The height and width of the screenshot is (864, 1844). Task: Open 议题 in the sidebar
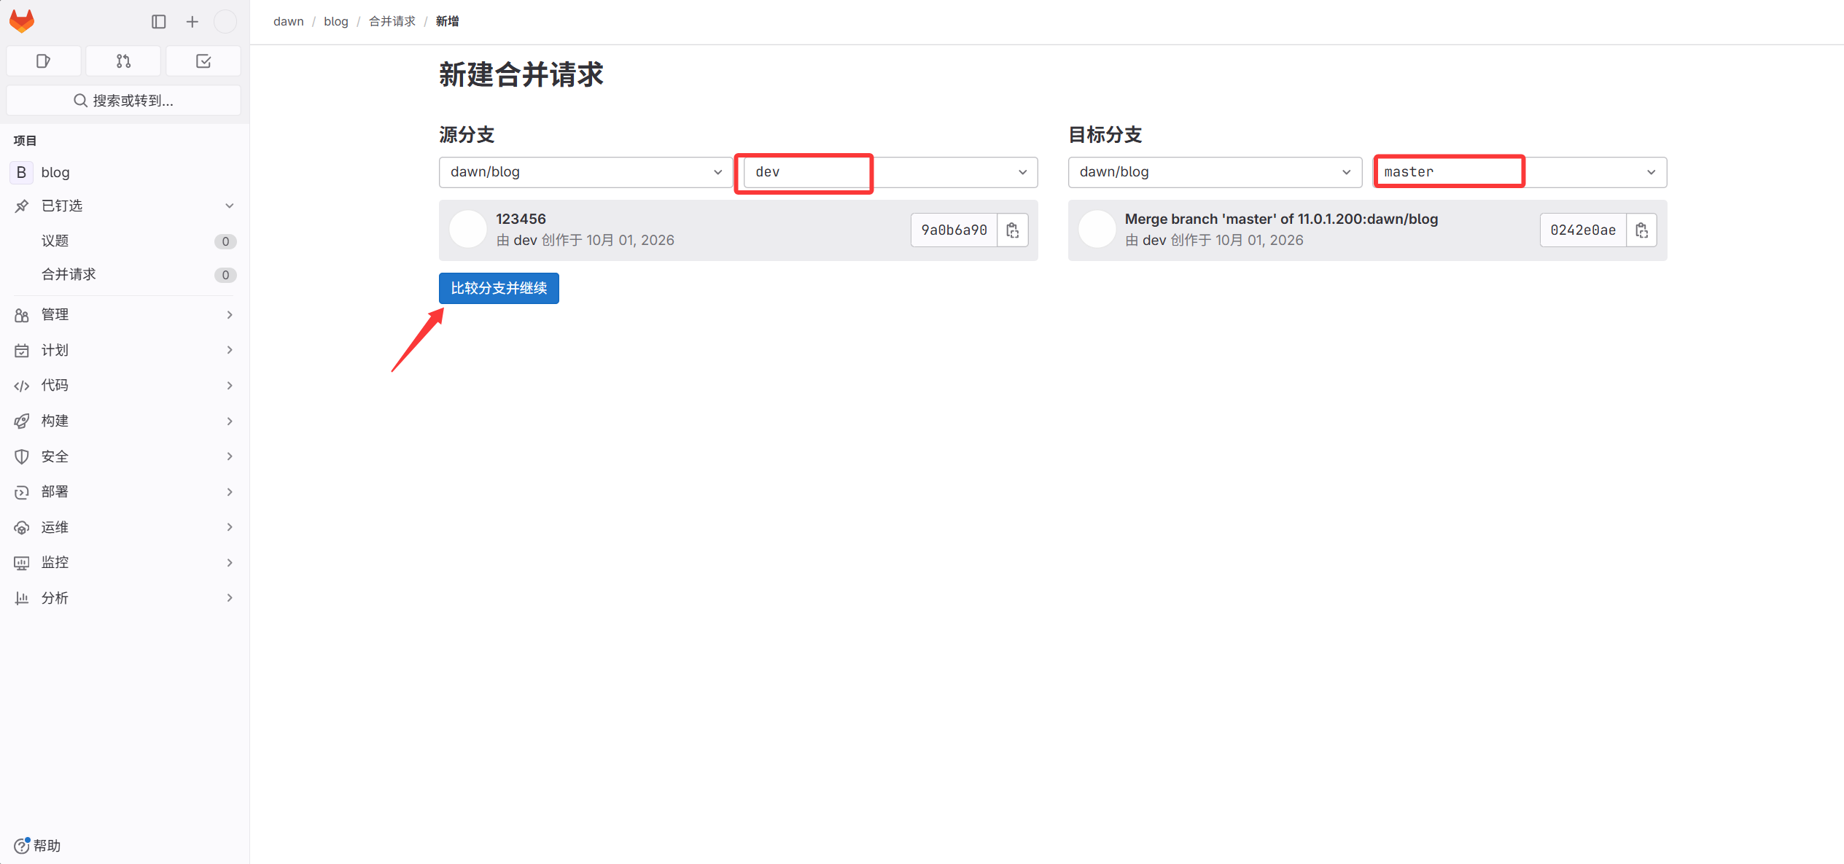point(124,241)
